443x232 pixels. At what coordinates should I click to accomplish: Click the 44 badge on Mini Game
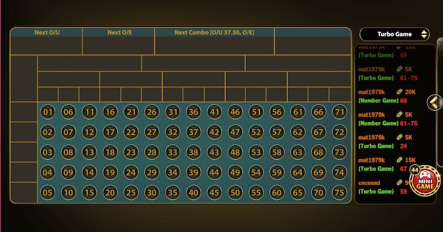[415, 170]
